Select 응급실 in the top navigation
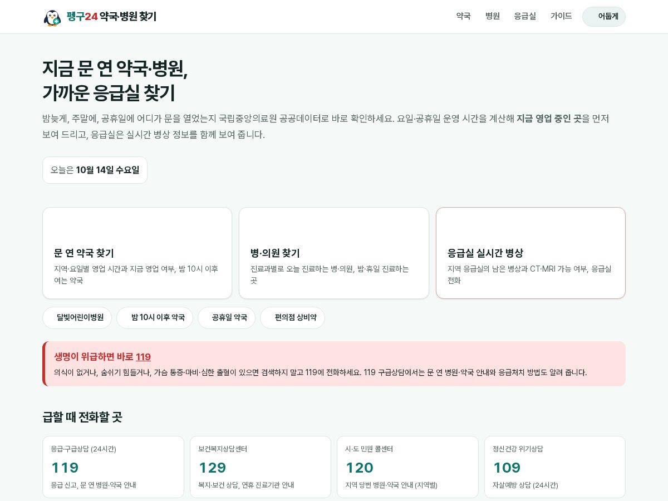 tap(525, 16)
